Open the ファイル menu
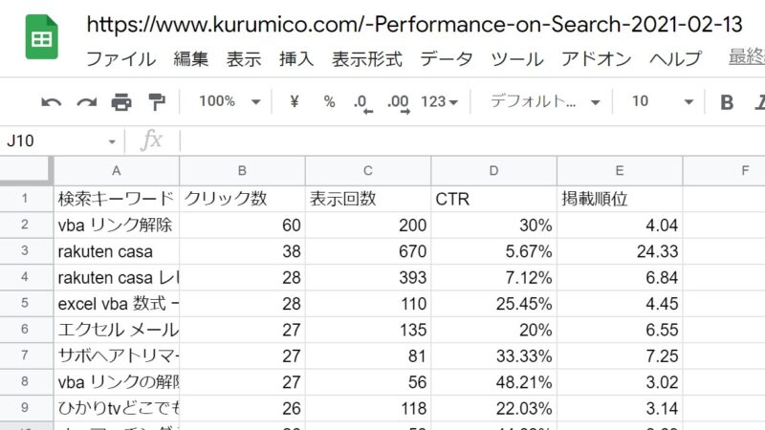 click(x=121, y=59)
